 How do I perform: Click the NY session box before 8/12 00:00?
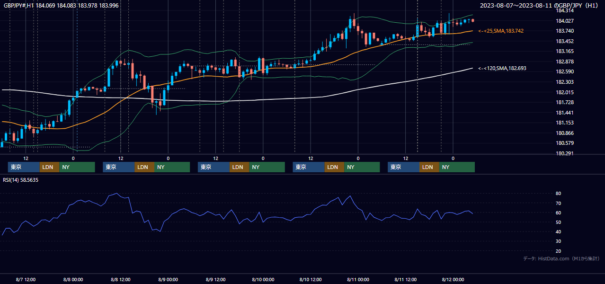click(456, 167)
